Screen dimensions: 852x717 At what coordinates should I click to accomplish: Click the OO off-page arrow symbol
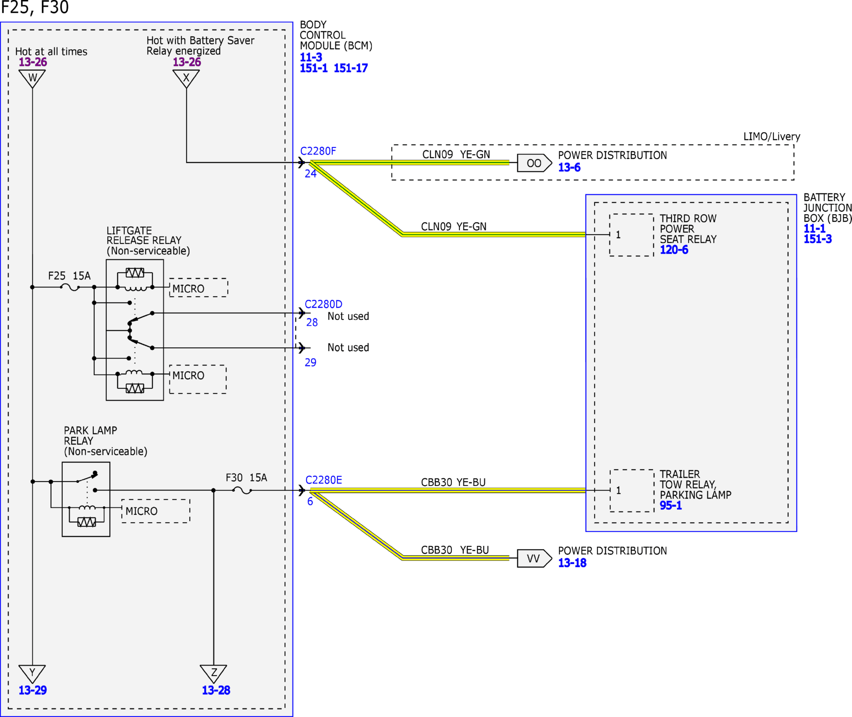click(534, 163)
